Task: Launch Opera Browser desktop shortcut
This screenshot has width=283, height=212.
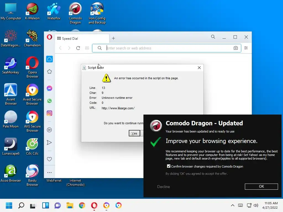Action: [x=32, y=67]
